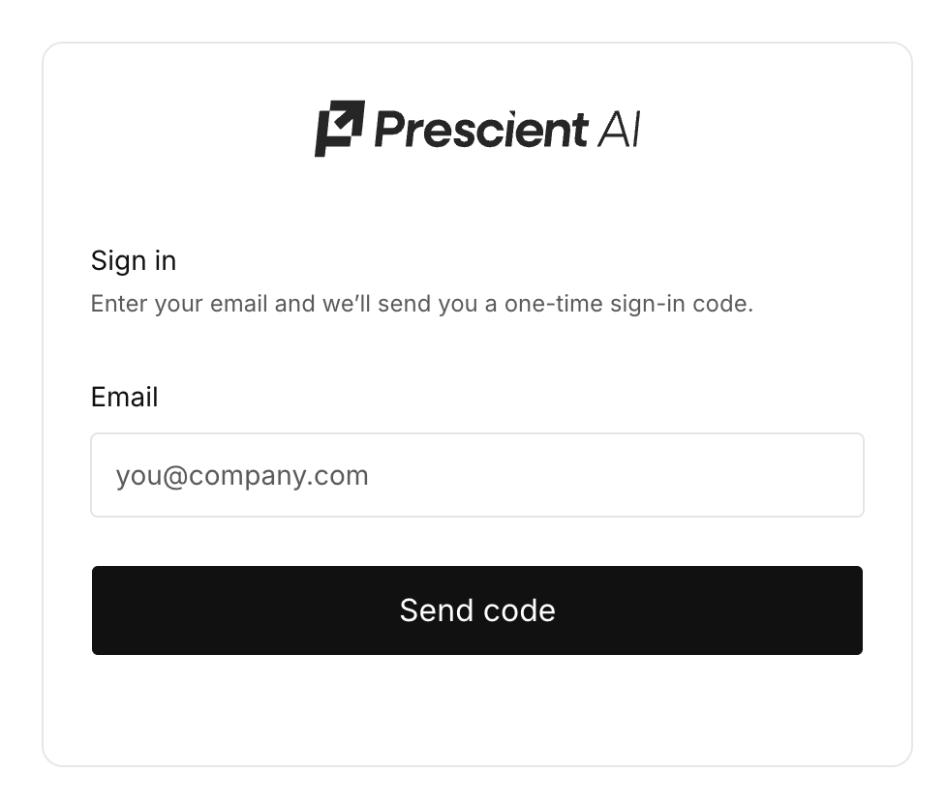Viewport: 947px width, 803px height.
Task: Focus the Email input field
Action: pyautogui.click(x=477, y=475)
